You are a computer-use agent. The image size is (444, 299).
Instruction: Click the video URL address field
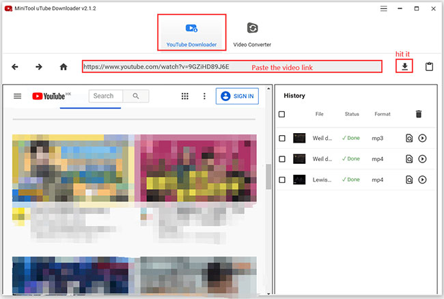(x=232, y=66)
